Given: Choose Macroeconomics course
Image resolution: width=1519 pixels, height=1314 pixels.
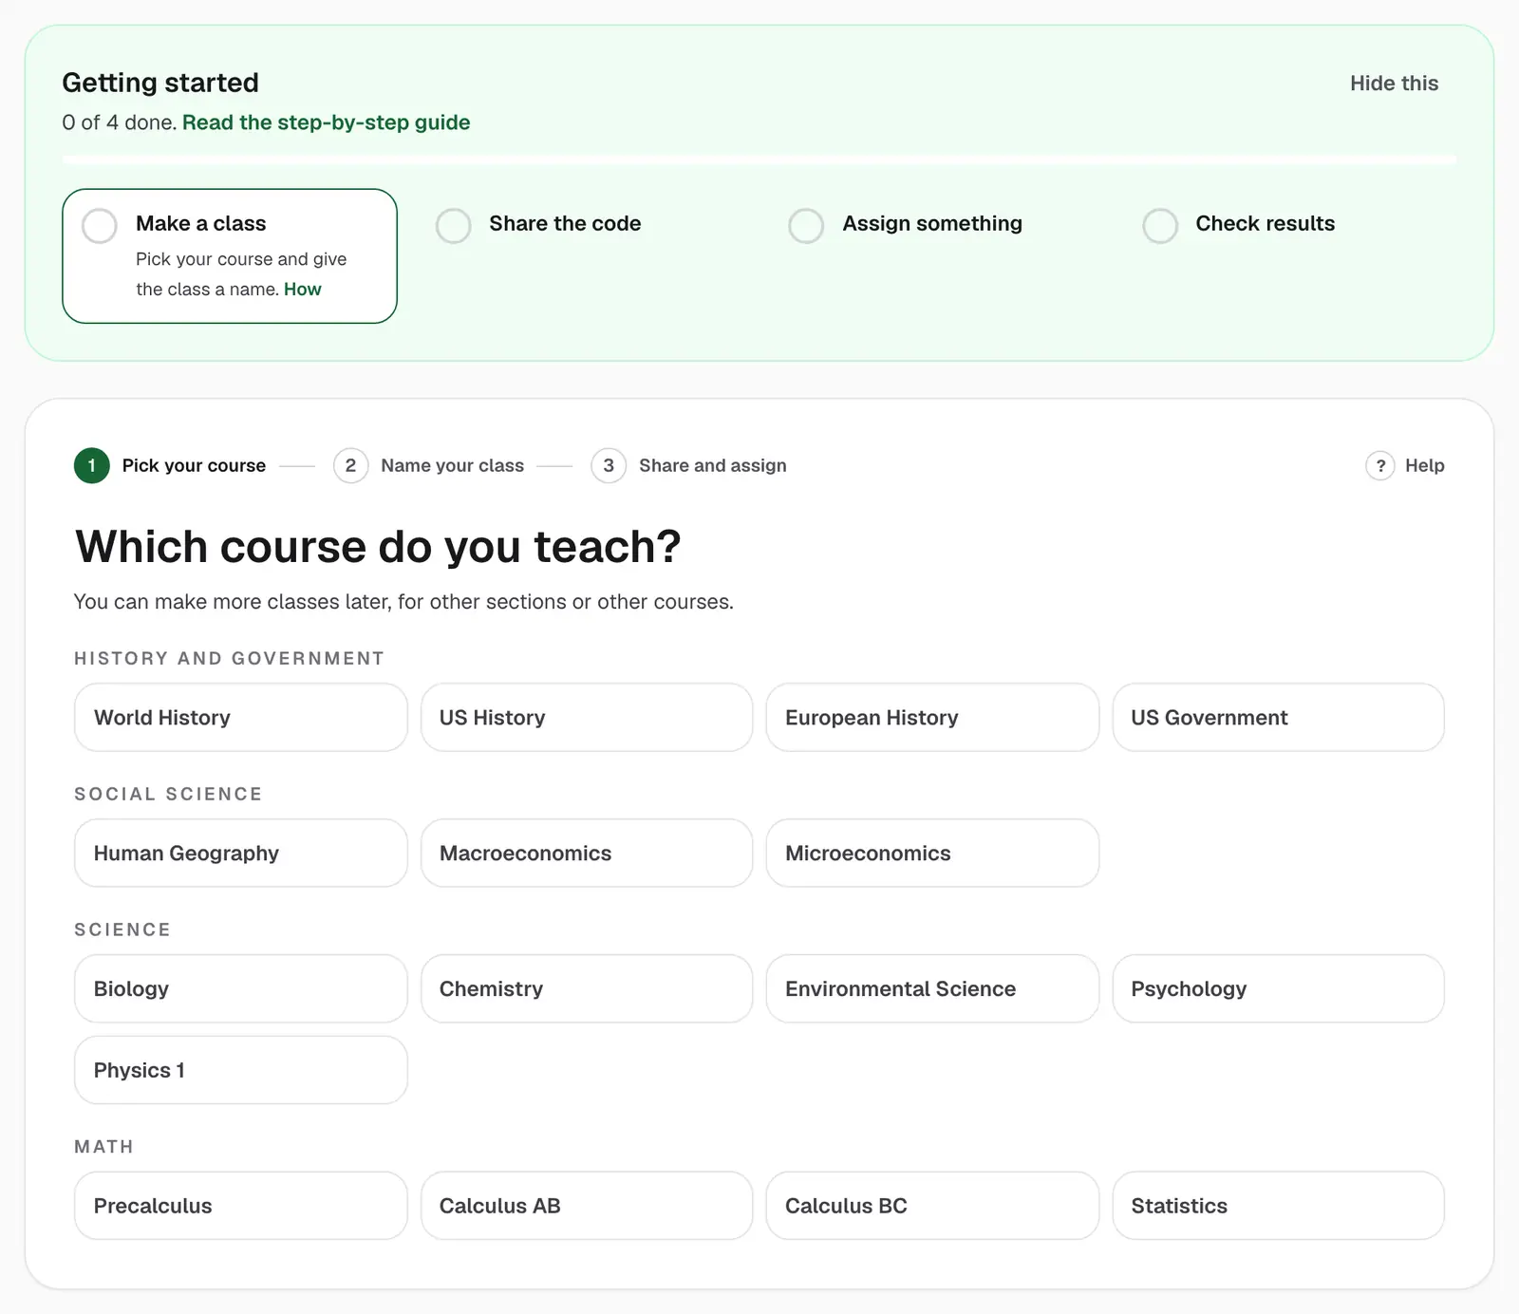Looking at the screenshot, I should (587, 854).
